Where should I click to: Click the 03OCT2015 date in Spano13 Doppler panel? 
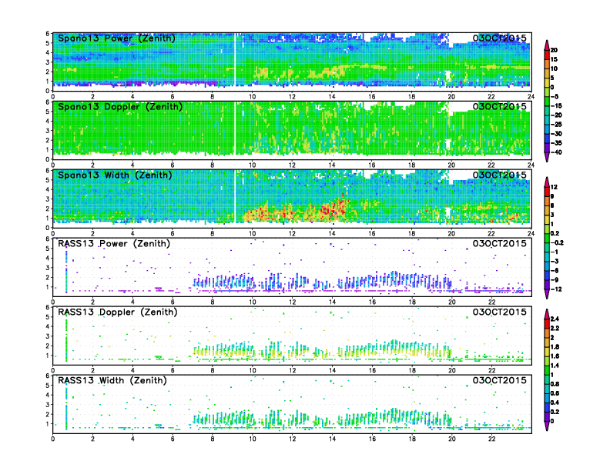pyautogui.click(x=500, y=106)
